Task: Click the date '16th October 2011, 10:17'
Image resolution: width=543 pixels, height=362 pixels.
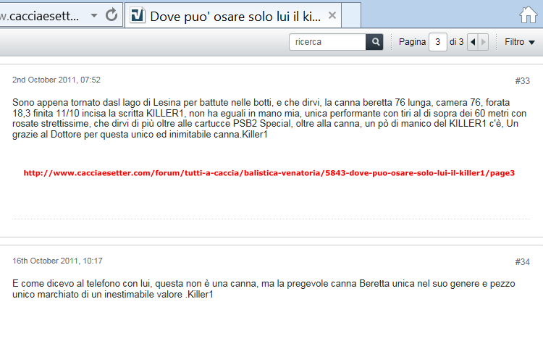Action: (x=57, y=261)
